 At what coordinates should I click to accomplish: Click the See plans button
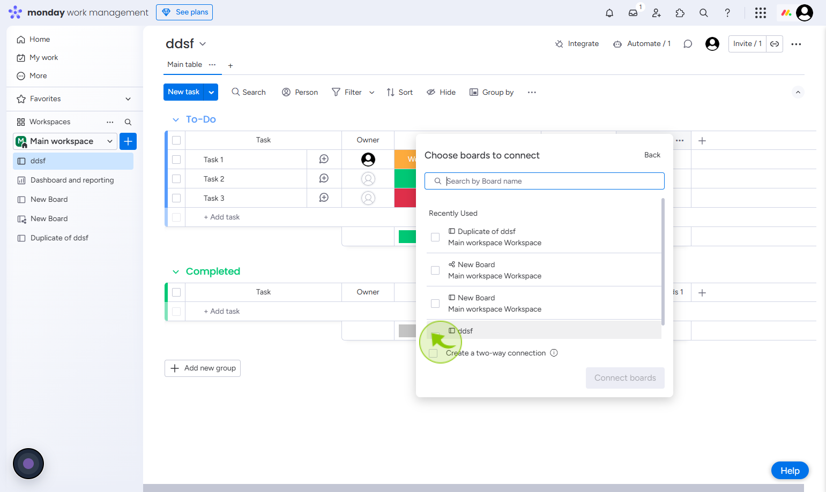(184, 12)
